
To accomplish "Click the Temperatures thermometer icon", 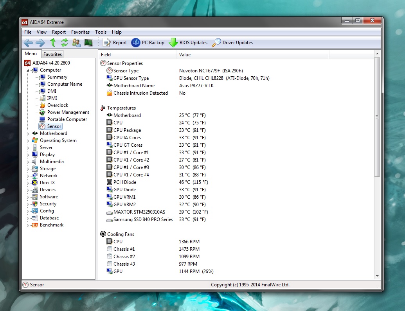I will tap(103, 108).
